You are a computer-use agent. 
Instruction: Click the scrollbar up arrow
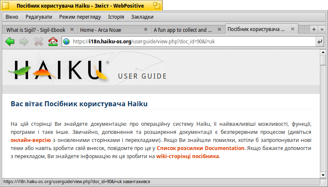[323, 52]
